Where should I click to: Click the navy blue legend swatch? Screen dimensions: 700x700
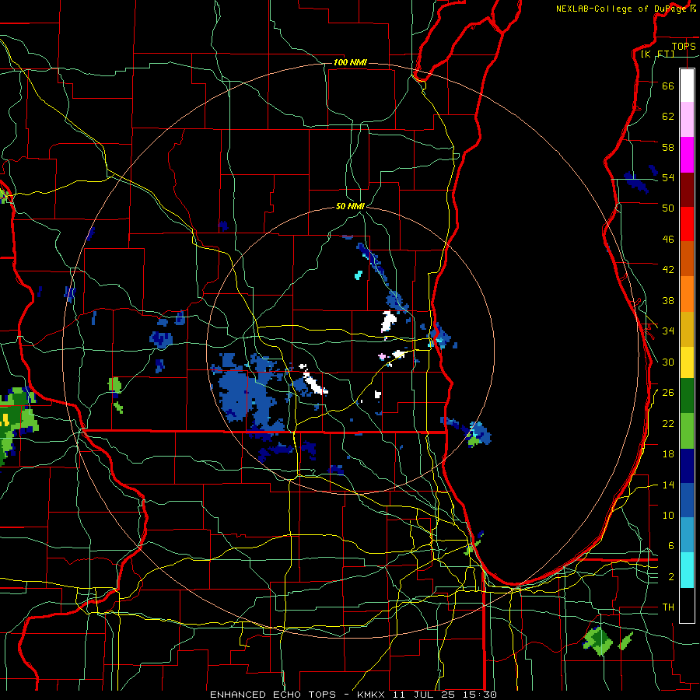coord(687,466)
